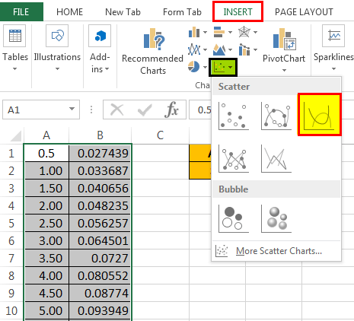Select all cells with corner triangle

[x=16, y=135]
